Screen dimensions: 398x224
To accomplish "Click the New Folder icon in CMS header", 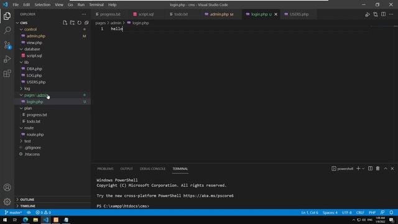I will click(72, 23).
